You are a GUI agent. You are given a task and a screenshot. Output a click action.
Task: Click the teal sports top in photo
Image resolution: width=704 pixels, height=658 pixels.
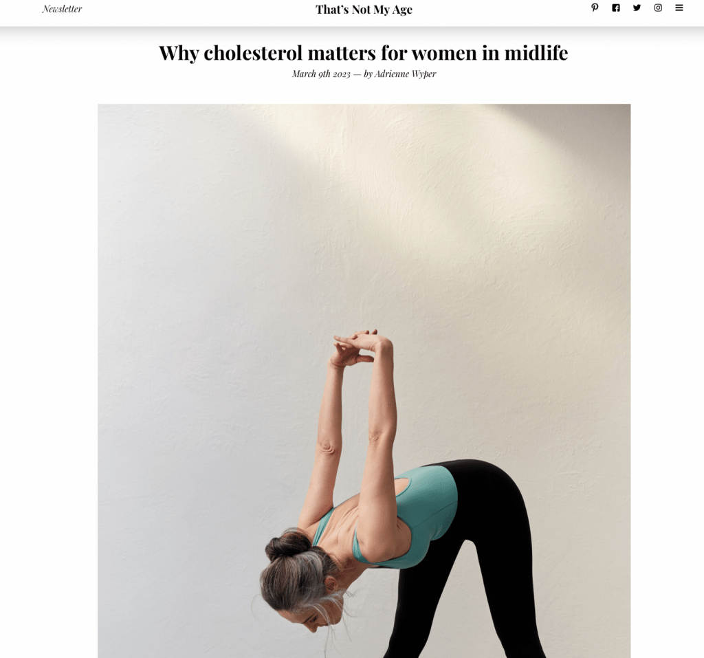399,512
